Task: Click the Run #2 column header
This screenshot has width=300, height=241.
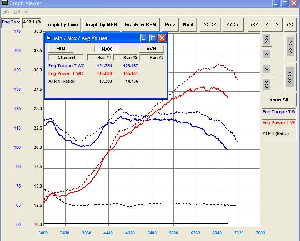Action: coord(125,57)
